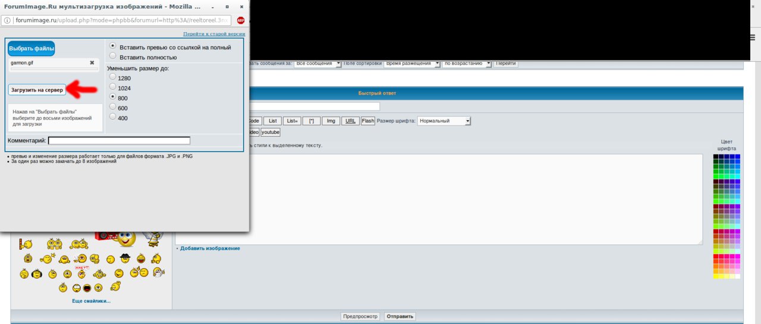Click the 'List=' BBCode button
The image size is (761, 324).
coord(292,121)
